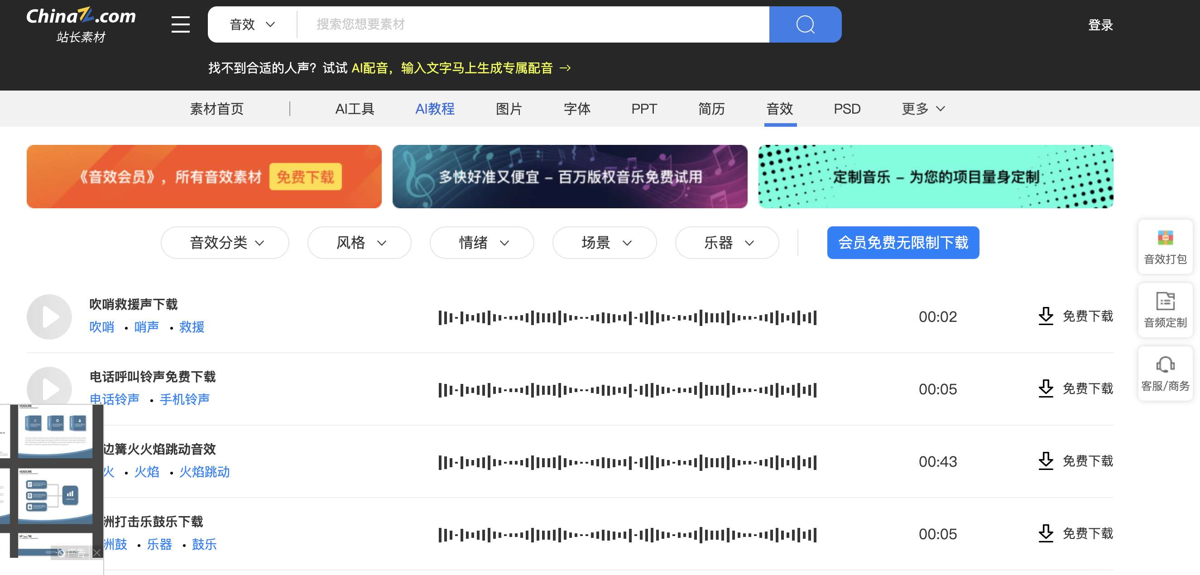Switch to the PSD tab
Viewport: 1200px width, 575px height.
point(847,109)
